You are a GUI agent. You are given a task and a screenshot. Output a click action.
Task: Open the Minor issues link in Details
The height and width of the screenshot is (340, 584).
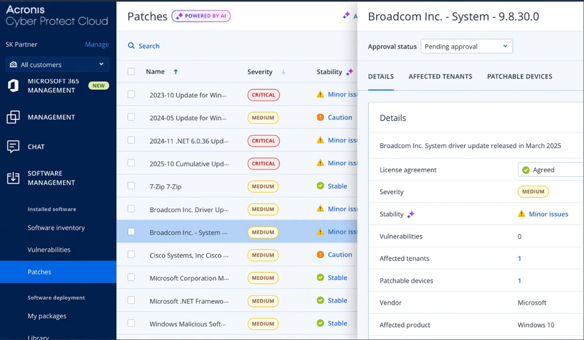tap(548, 214)
